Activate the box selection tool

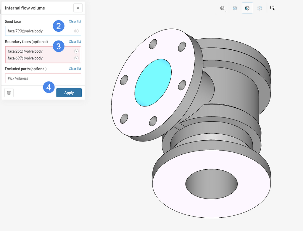tap(272, 8)
